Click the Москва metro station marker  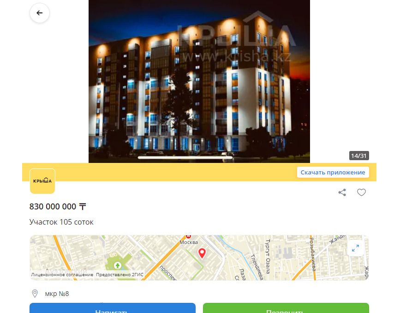pos(188,237)
